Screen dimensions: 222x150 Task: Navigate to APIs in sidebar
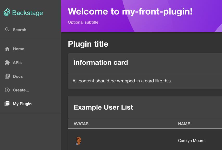click(x=17, y=63)
